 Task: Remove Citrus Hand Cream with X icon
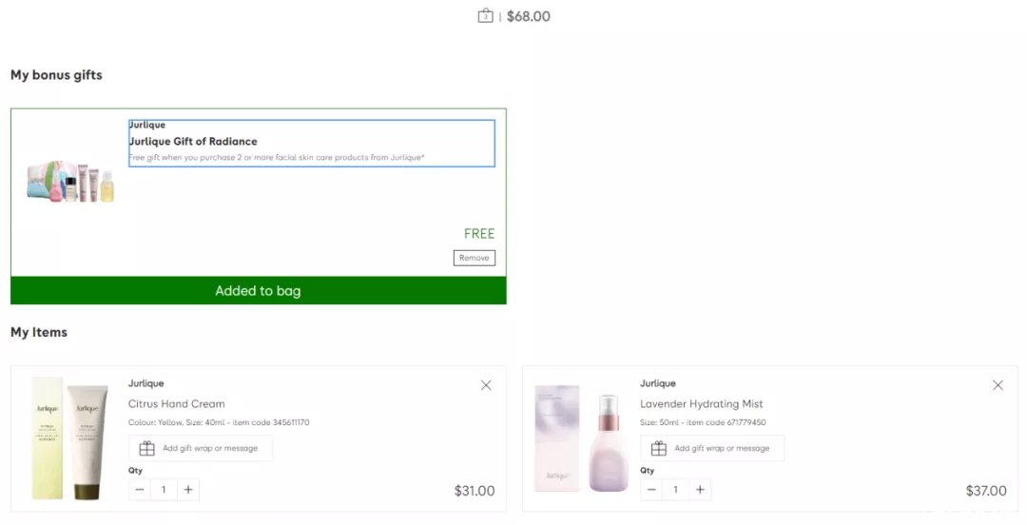click(486, 385)
